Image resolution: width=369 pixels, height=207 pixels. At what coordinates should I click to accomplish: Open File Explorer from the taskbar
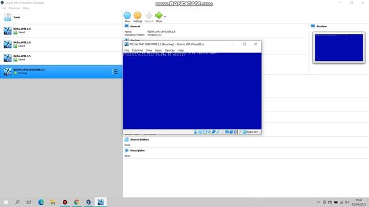coord(52,202)
